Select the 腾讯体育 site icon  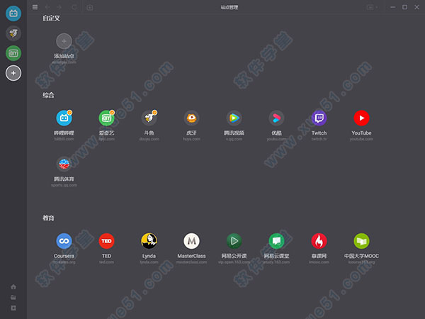click(x=64, y=164)
